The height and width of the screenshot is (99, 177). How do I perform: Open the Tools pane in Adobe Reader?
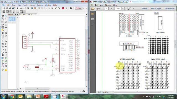(x=144, y=9)
